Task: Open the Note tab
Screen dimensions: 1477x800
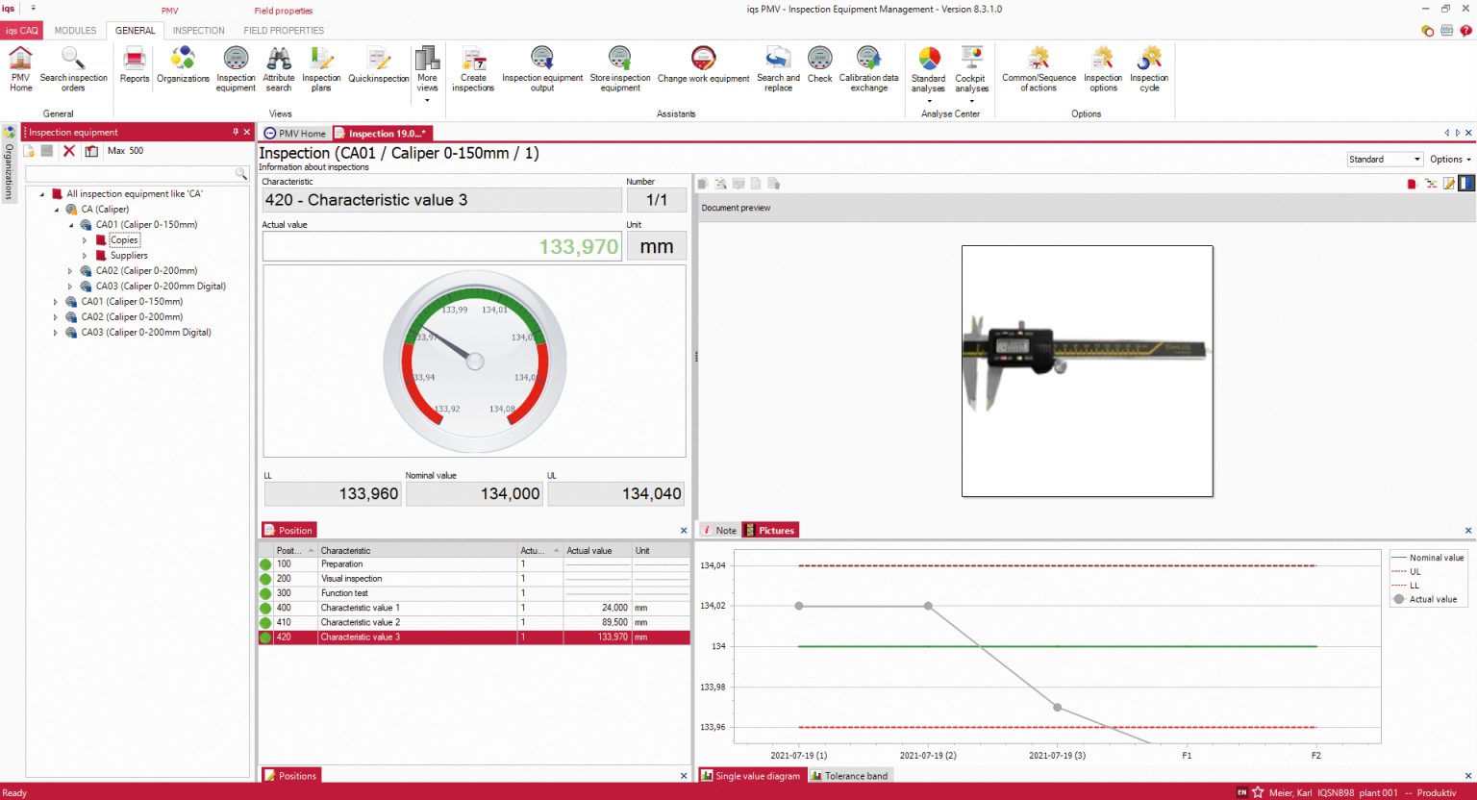Action: (x=719, y=531)
